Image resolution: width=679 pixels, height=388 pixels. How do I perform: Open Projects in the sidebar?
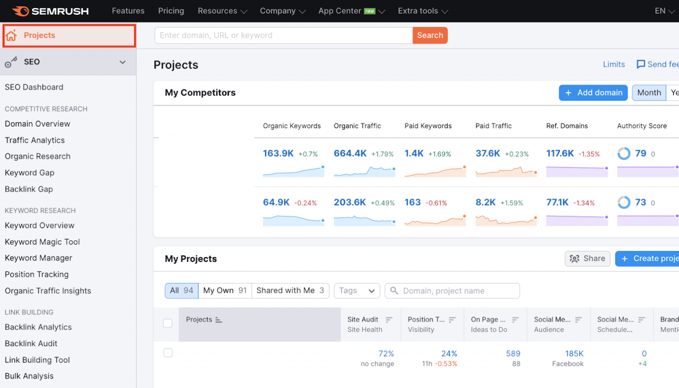[69, 35]
